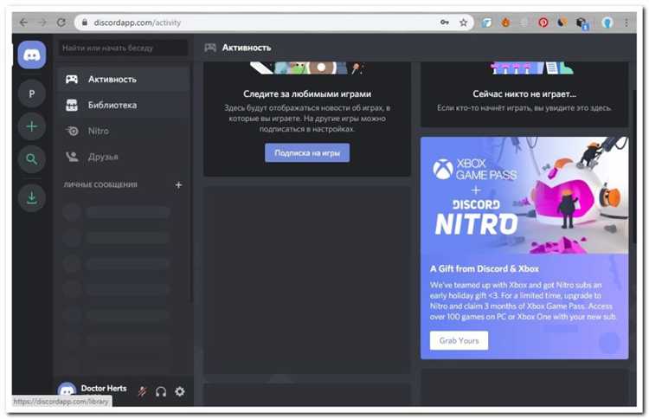Click the Doctor Herts username
The height and width of the screenshot is (419, 649).
(104, 388)
